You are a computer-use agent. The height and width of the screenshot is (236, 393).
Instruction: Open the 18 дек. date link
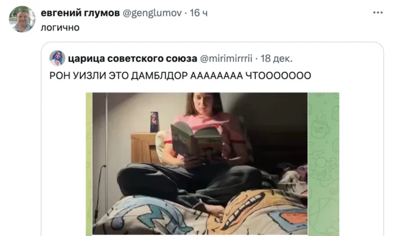[x=276, y=58]
